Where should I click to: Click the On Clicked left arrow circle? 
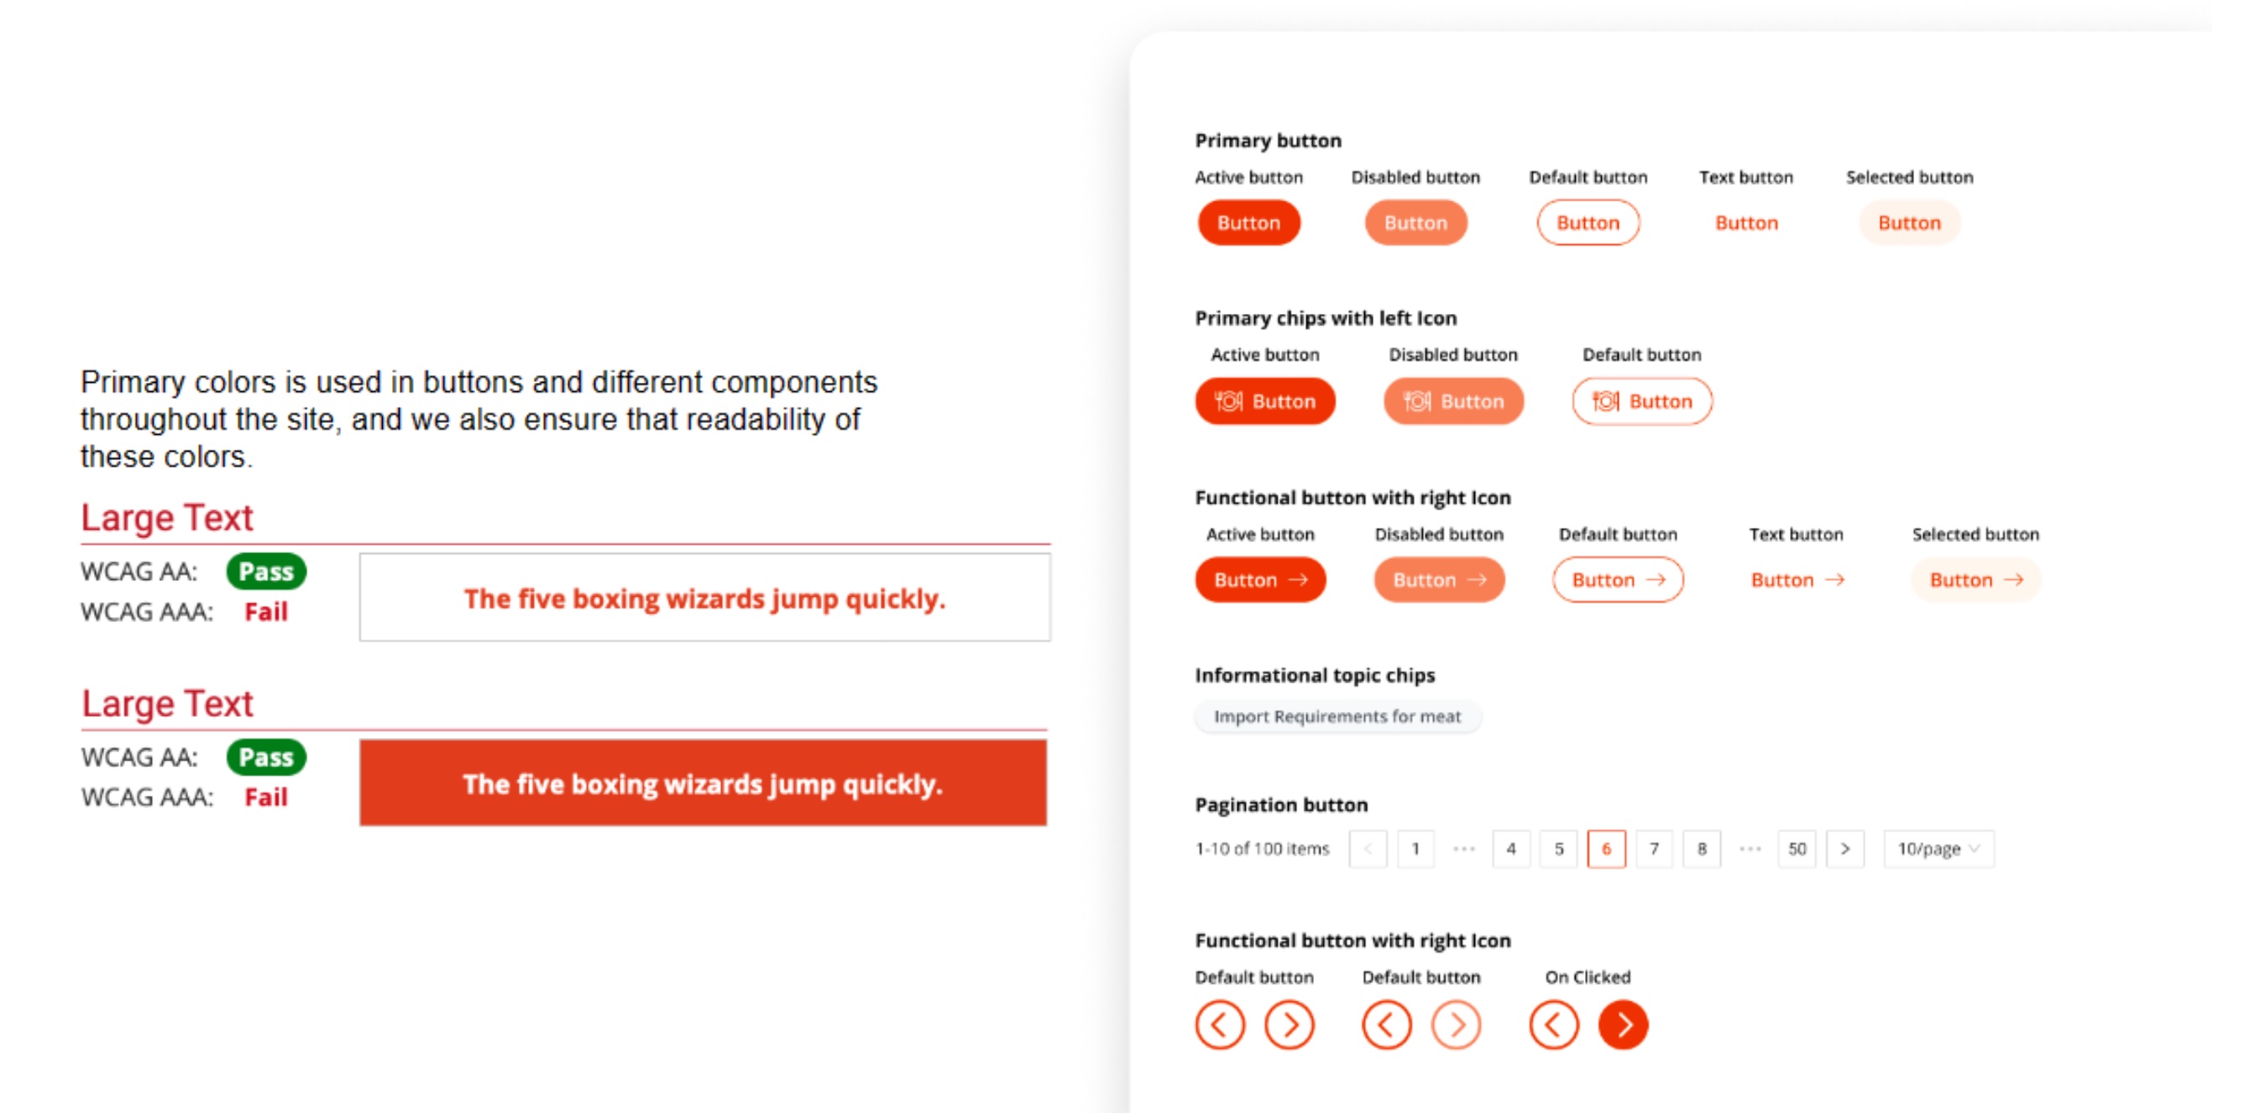(x=1553, y=1024)
